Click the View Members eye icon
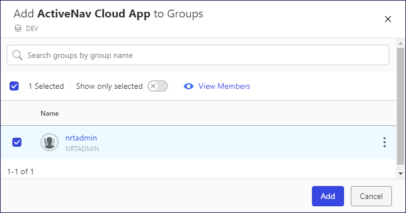This screenshot has width=406, height=213. click(x=189, y=86)
